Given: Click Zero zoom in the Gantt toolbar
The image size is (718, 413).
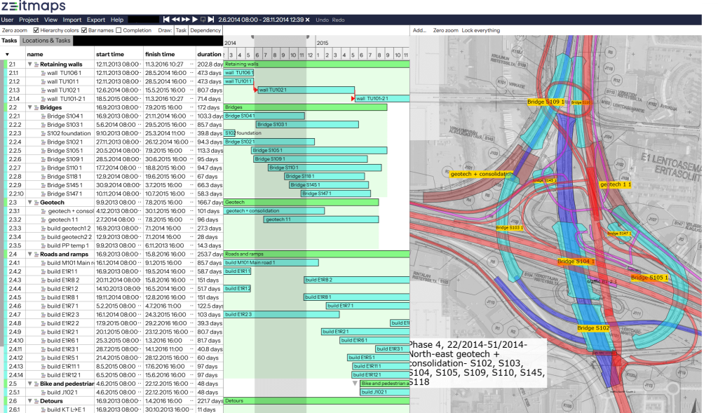Looking at the screenshot, I should pos(15,30).
